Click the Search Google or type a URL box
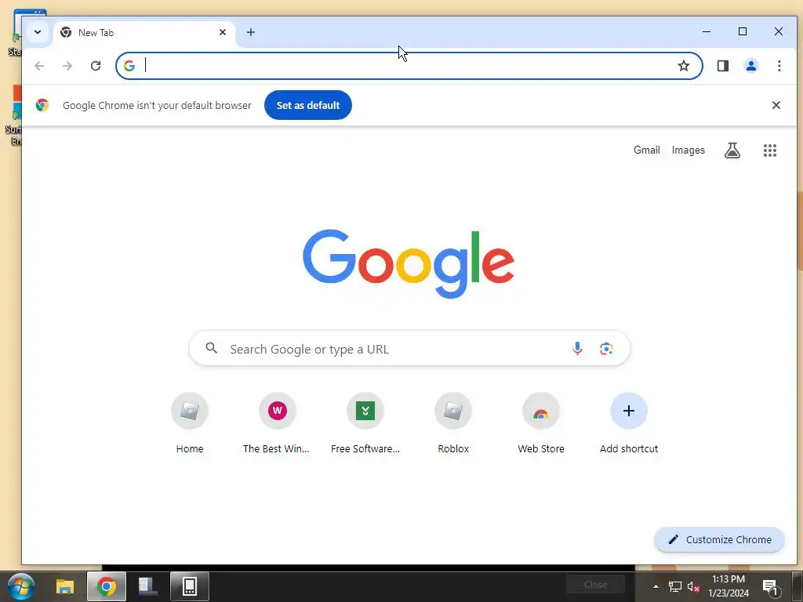 click(409, 349)
